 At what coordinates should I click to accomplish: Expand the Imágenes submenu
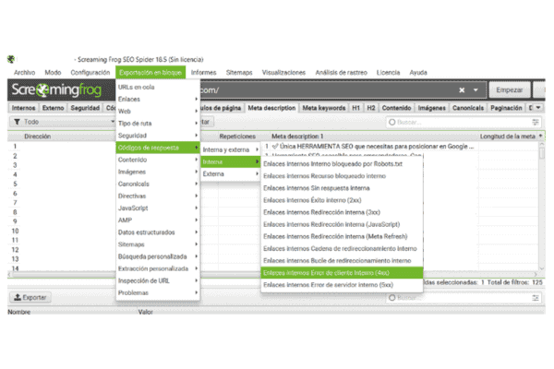pos(158,172)
